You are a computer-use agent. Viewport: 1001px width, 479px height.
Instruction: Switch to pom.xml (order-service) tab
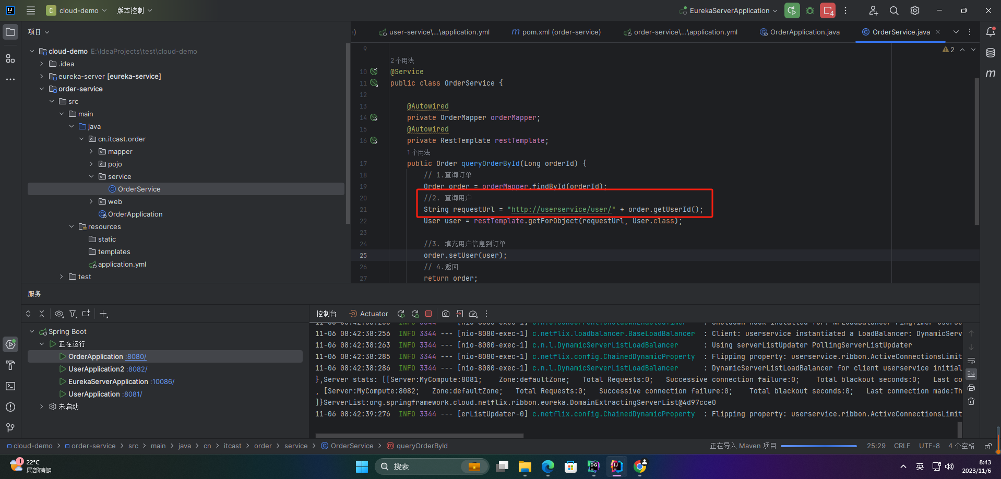coord(556,32)
